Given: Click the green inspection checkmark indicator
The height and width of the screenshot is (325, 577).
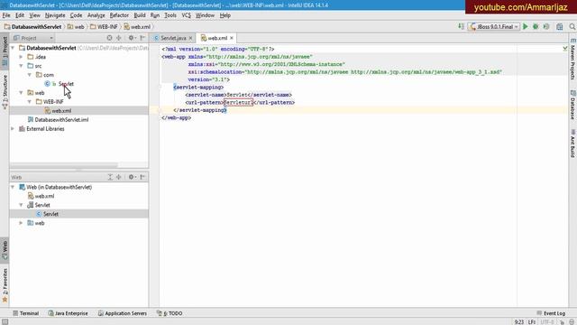Looking at the screenshot, I should (565, 48).
